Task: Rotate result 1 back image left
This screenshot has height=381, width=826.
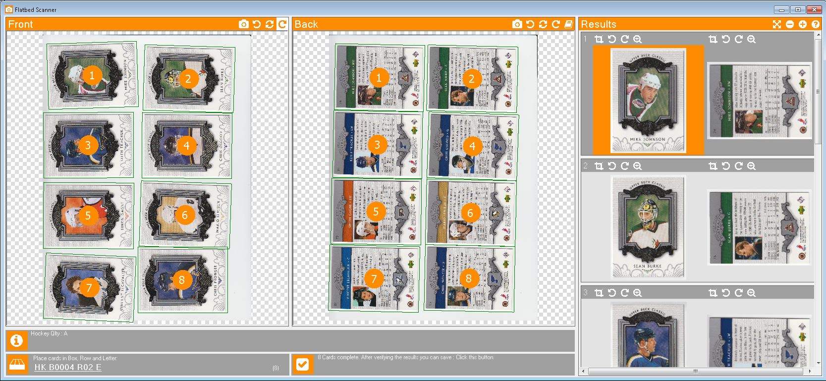Action: pos(726,39)
